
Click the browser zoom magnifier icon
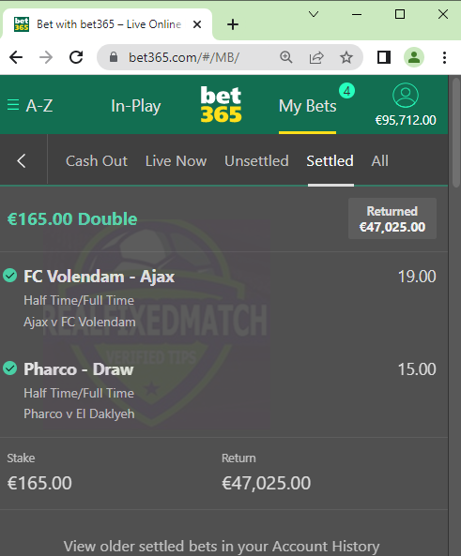tap(286, 57)
